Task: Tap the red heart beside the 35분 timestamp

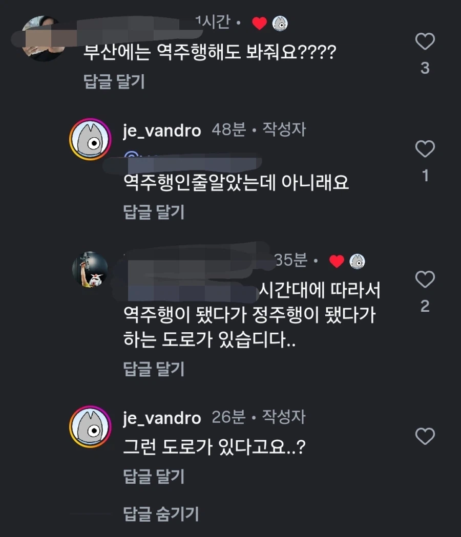Action: [336, 261]
